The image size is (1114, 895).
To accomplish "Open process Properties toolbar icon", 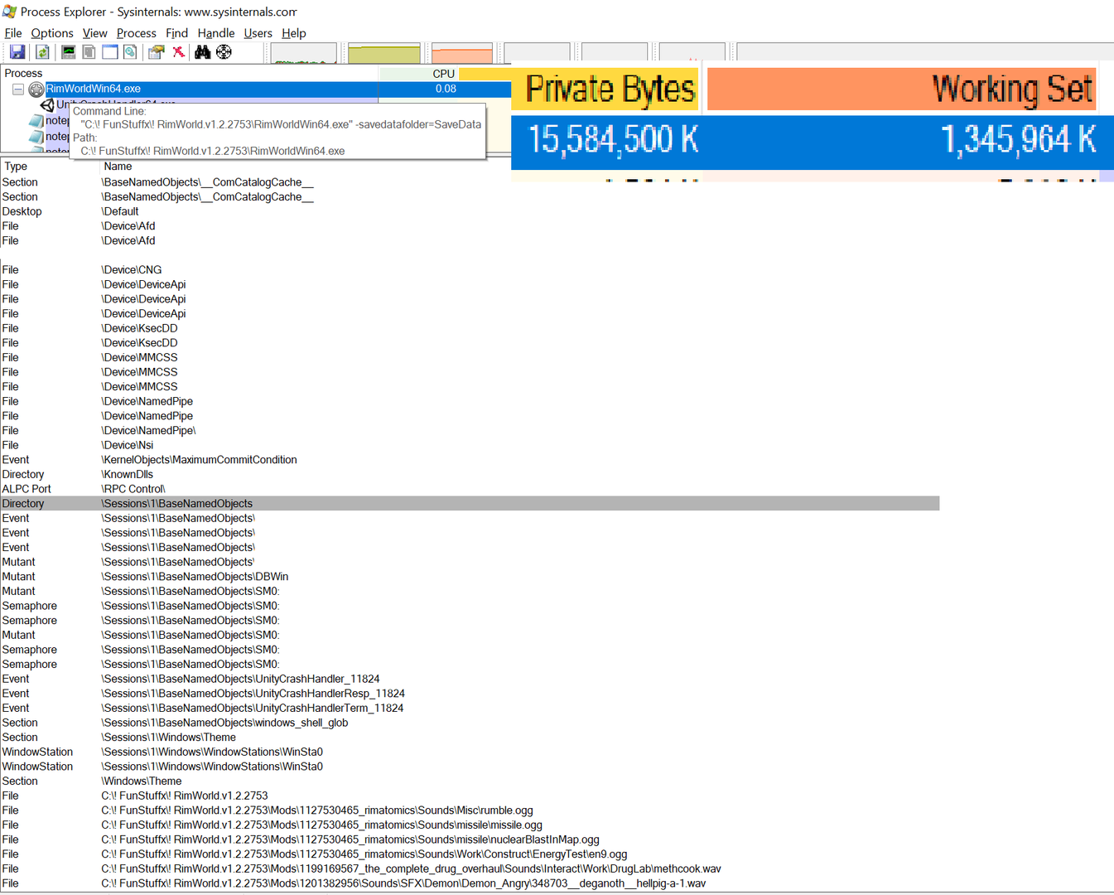I will (x=157, y=52).
